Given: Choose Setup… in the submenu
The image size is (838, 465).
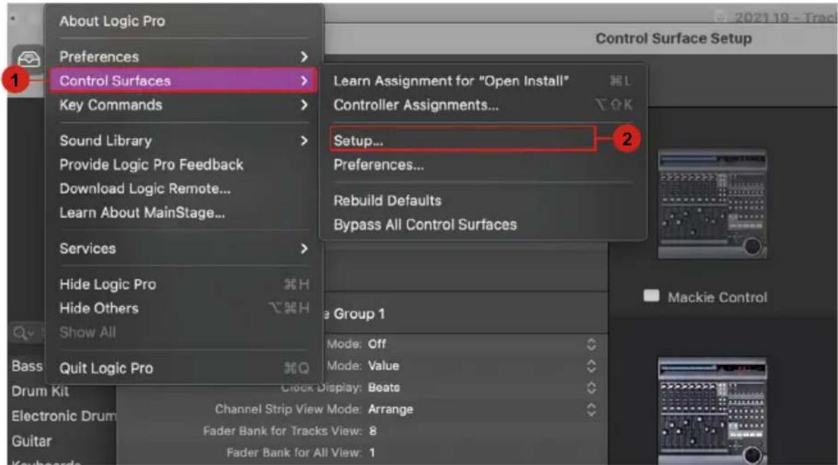Looking at the screenshot, I should pos(463,139).
